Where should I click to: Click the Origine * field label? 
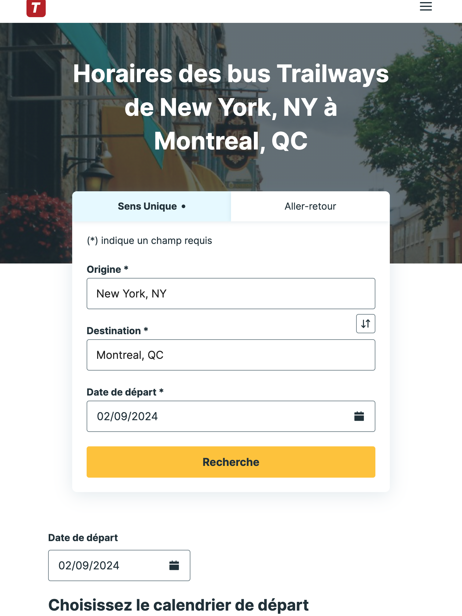click(x=107, y=269)
